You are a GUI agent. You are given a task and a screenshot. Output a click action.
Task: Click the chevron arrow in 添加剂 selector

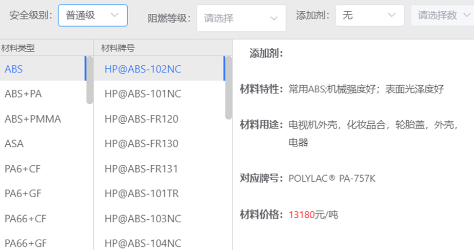[x=392, y=15]
